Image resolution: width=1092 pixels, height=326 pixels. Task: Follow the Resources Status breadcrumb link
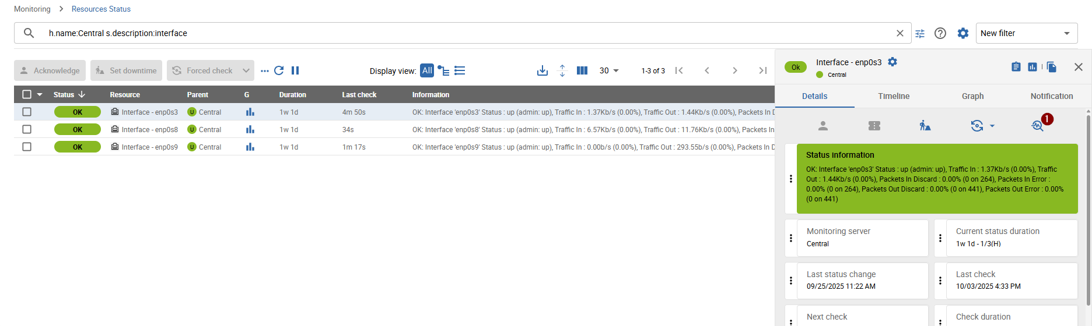(101, 9)
